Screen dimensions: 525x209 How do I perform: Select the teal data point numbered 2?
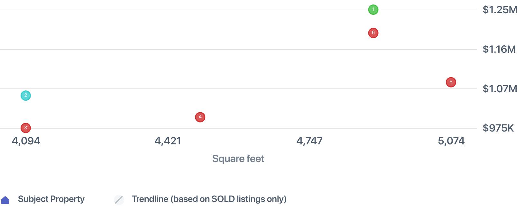click(x=26, y=95)
